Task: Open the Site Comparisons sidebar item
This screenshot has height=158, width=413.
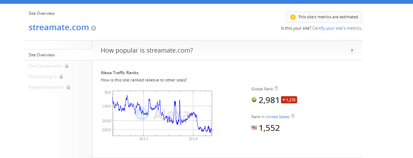Action: [x=45, y=66]
